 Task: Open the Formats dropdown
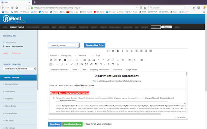[x=54, y=55]
